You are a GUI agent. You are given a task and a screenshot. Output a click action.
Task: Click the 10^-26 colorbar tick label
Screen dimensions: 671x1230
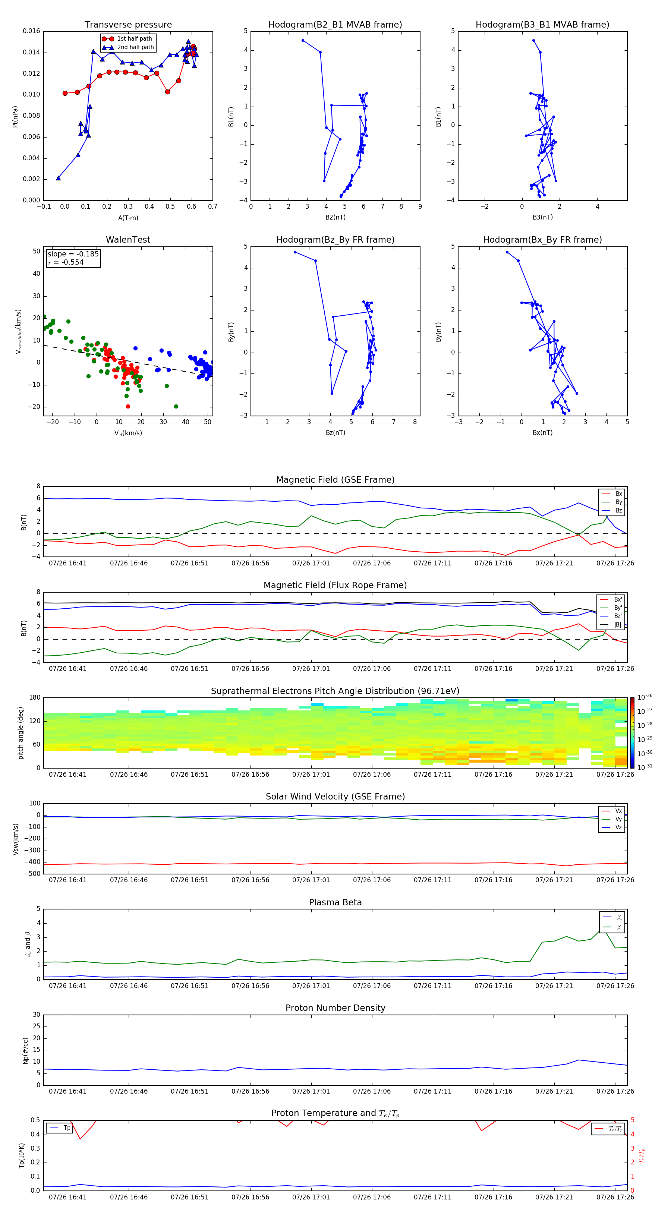click(x=645, y=697)
